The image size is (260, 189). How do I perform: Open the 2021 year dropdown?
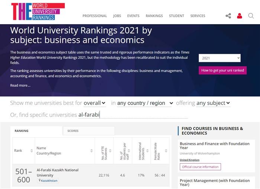[220, 58]
